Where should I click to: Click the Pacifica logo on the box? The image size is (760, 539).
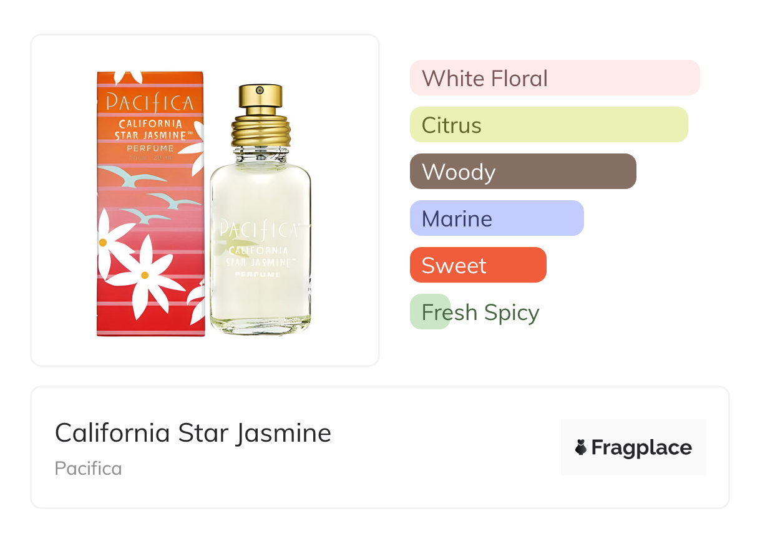pyautogui.click(x=150, y=101)
